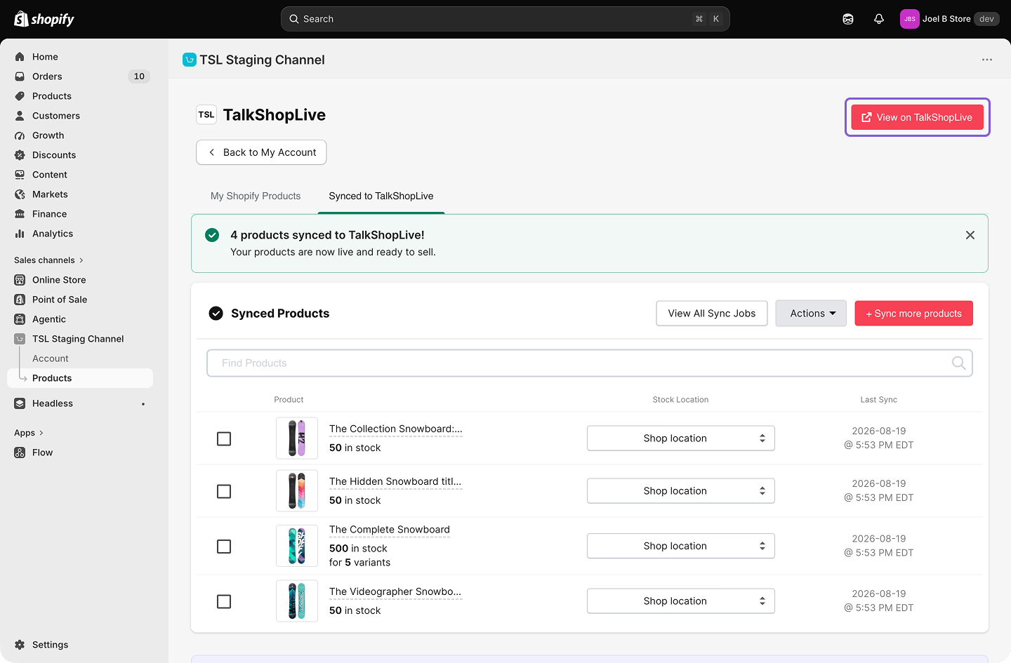Open The Videographer Snowboard product link
Image resolution: width=1011 pixels, height=663 pixels.
coord(395,591)
